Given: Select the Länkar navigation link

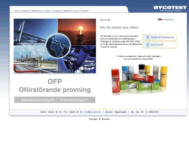Looking at the screenshot, I should coord(48,11).
